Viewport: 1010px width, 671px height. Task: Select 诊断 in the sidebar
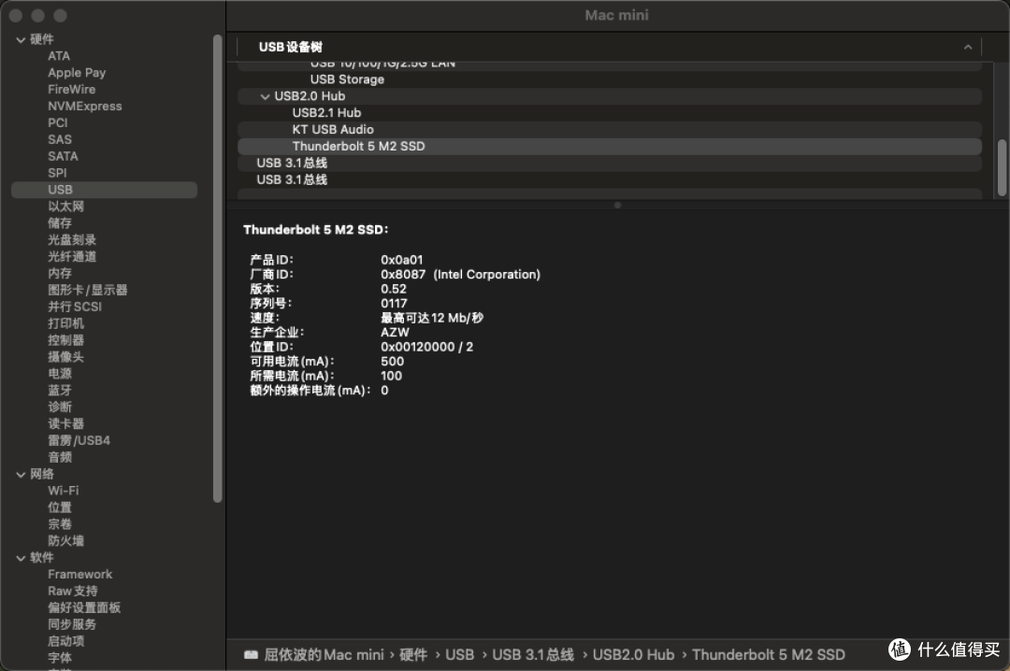(x=59, y=407)
